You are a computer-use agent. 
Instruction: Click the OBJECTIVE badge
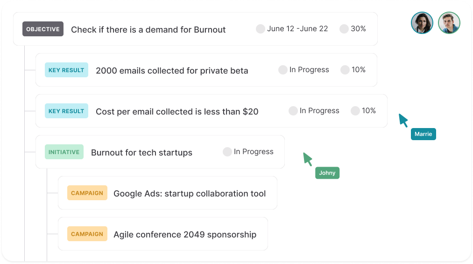[x=43, y=29]
